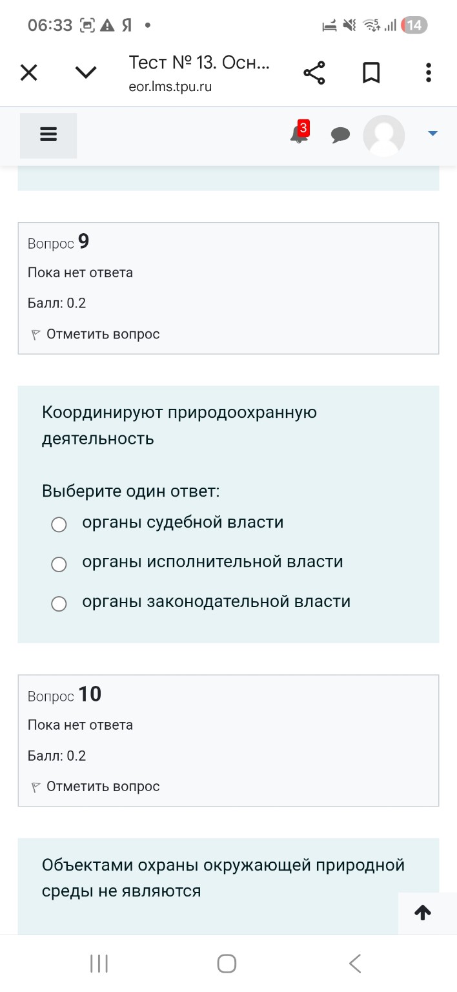Tap the chevron next to the close button
Screen dimensions: 457x992
(86, 72)
